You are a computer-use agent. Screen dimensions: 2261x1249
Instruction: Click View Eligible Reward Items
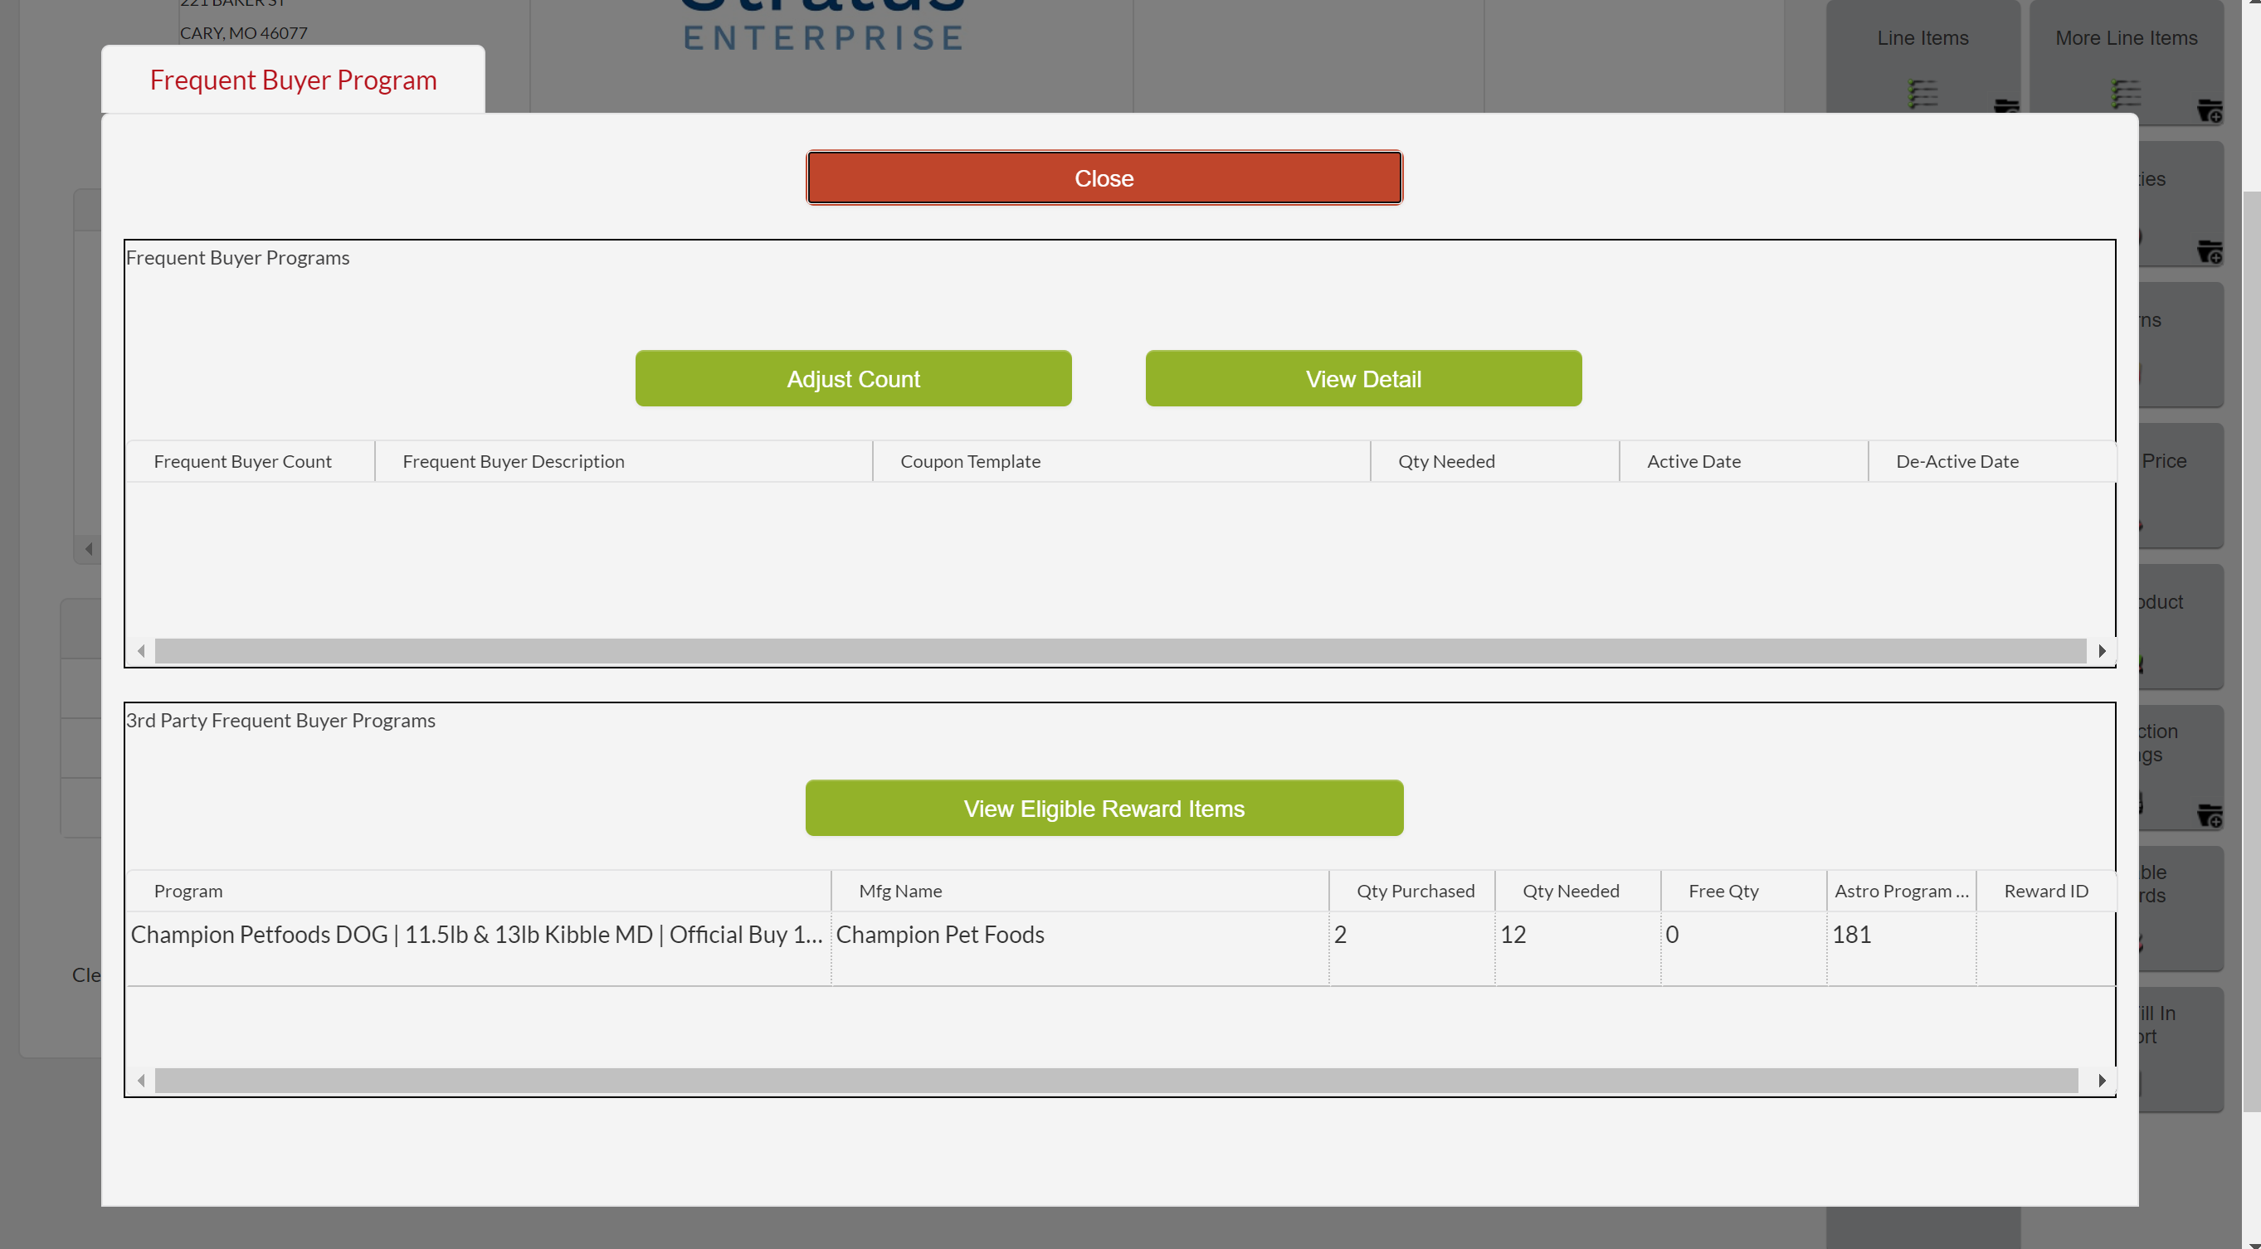[1104, 808]
